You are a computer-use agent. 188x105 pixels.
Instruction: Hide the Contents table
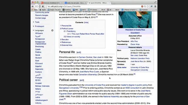[x=86, y=22]
